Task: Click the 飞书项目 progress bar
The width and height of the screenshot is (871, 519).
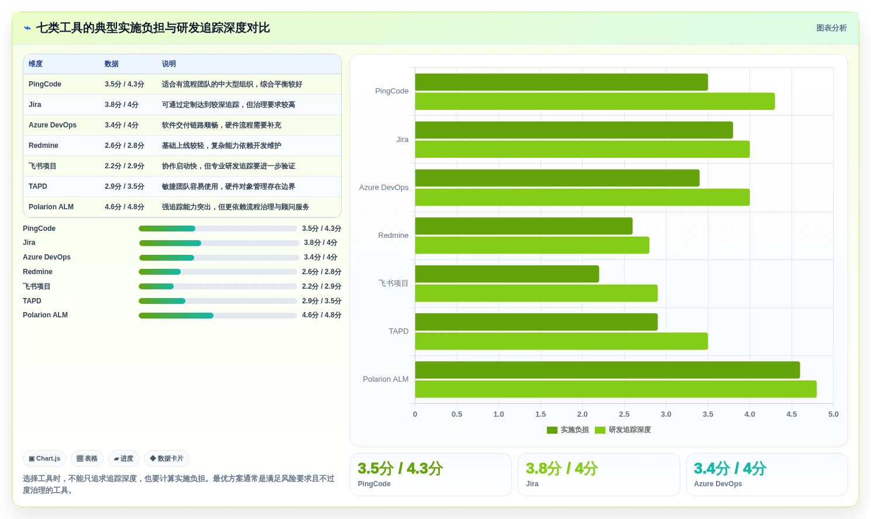Action: tap(218, 286)
